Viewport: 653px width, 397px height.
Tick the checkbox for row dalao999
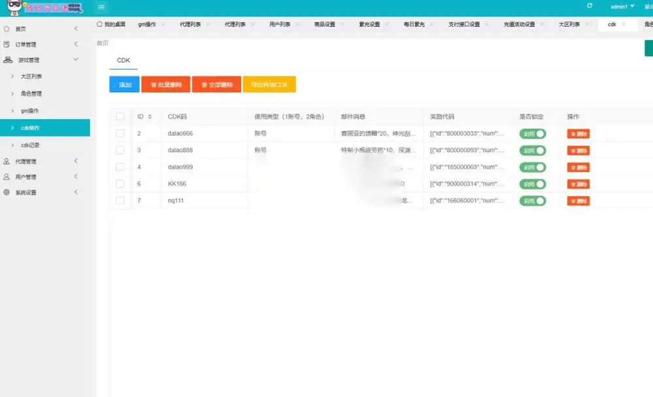[x=120, y=167]
